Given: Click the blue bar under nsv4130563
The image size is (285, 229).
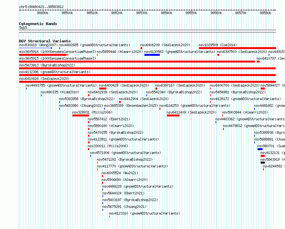Looking at the screenshot, I should click(x=152, y=55).
